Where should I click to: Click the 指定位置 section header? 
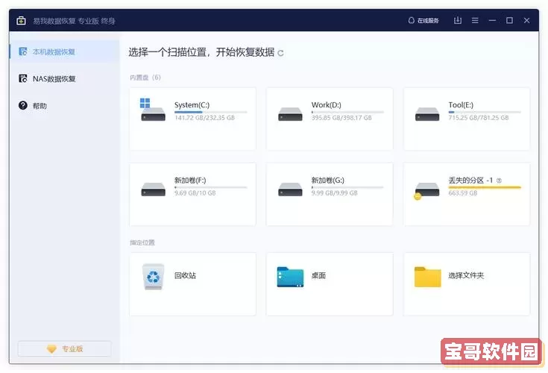pyautogui.click(x=142, y=242)
